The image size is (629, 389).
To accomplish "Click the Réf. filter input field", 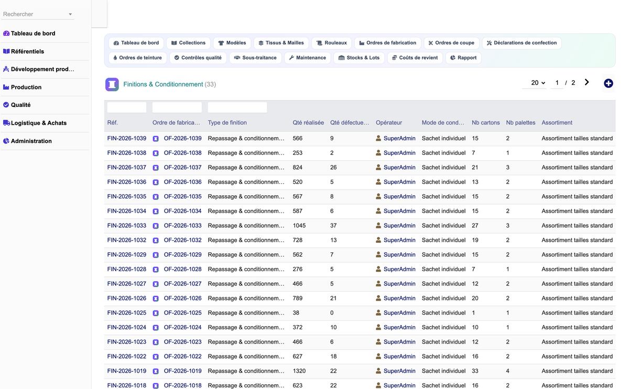I will tap(127, 107).
